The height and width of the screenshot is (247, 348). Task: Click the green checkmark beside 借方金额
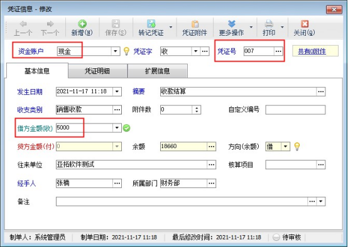[x=126, y=128]
